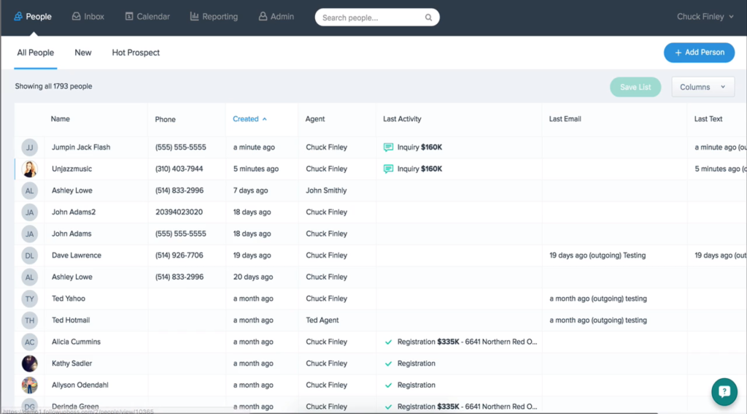The width and height of the screenshot is (747, 414).
Task: Click registration checkmark in Kathy Sadler row
Action: (x=388, y=364)
